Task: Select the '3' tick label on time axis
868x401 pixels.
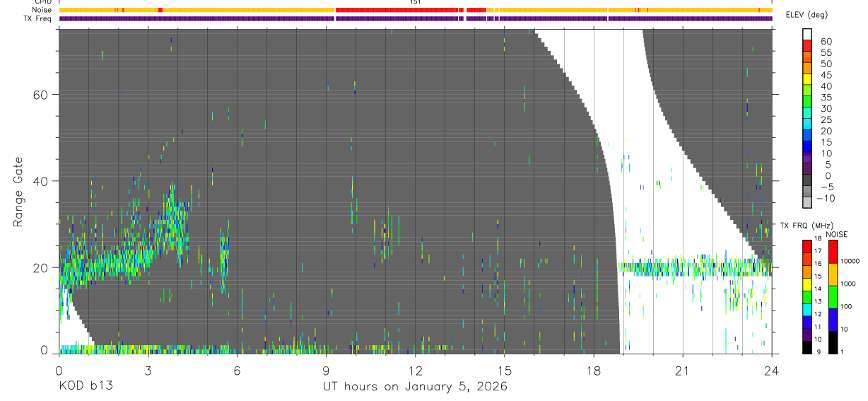Action: tap(148, 370)
